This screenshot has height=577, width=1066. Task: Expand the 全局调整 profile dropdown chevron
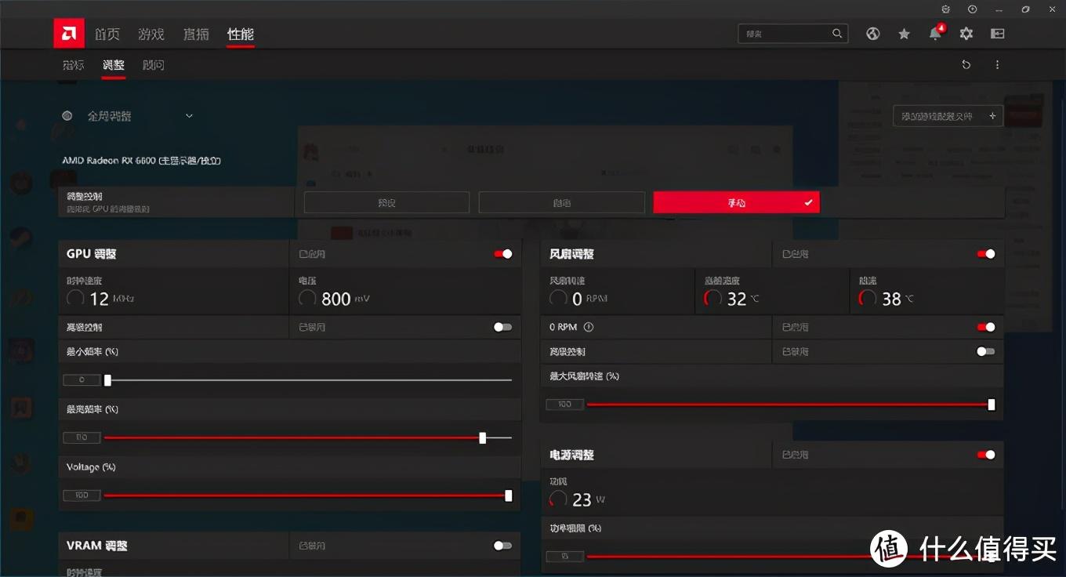[x=189, y=116]
